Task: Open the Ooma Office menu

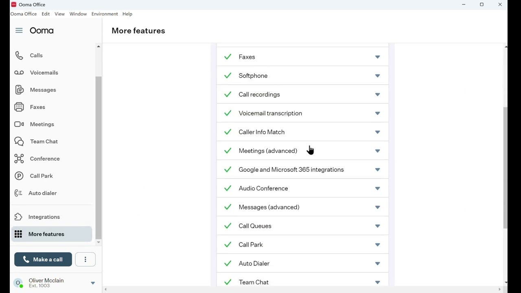Action: tap(24, 14)
